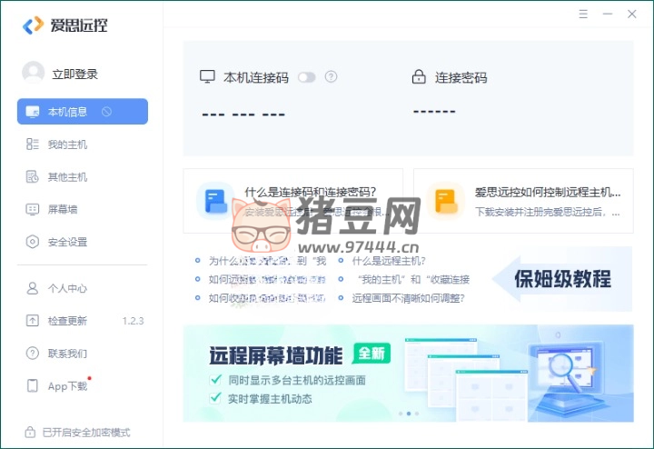Click the 远程屏幕墙功能 promotional banner
Screen dimensions: 654x449
click(x=408, y=373)
